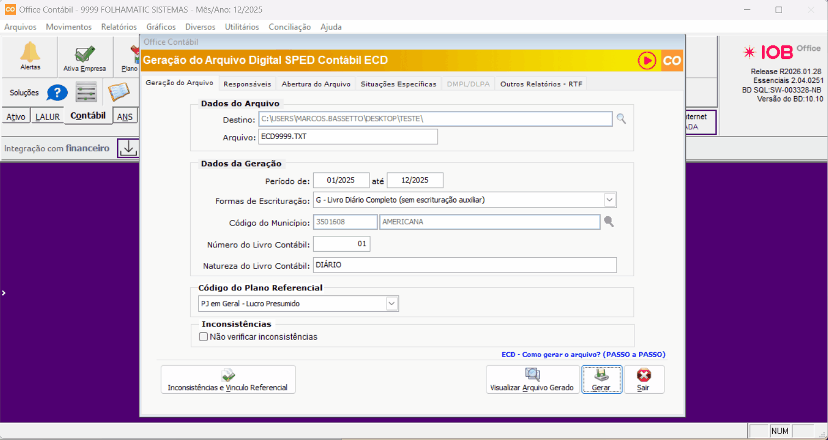
Task: Switch to the Situações Específicas tab
Action: (398, 84)
